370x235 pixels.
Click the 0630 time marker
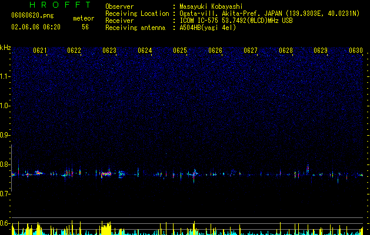point(356,51)
